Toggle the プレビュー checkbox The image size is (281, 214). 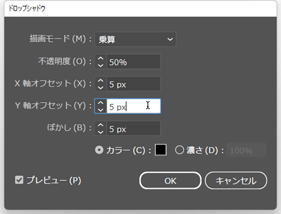coord(19,180)
